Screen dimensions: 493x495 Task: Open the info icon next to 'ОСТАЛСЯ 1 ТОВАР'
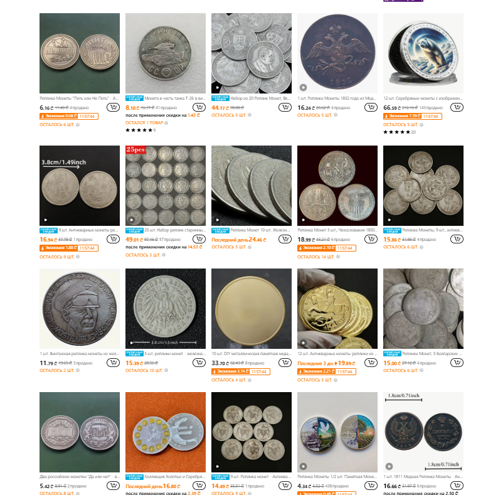166,123
